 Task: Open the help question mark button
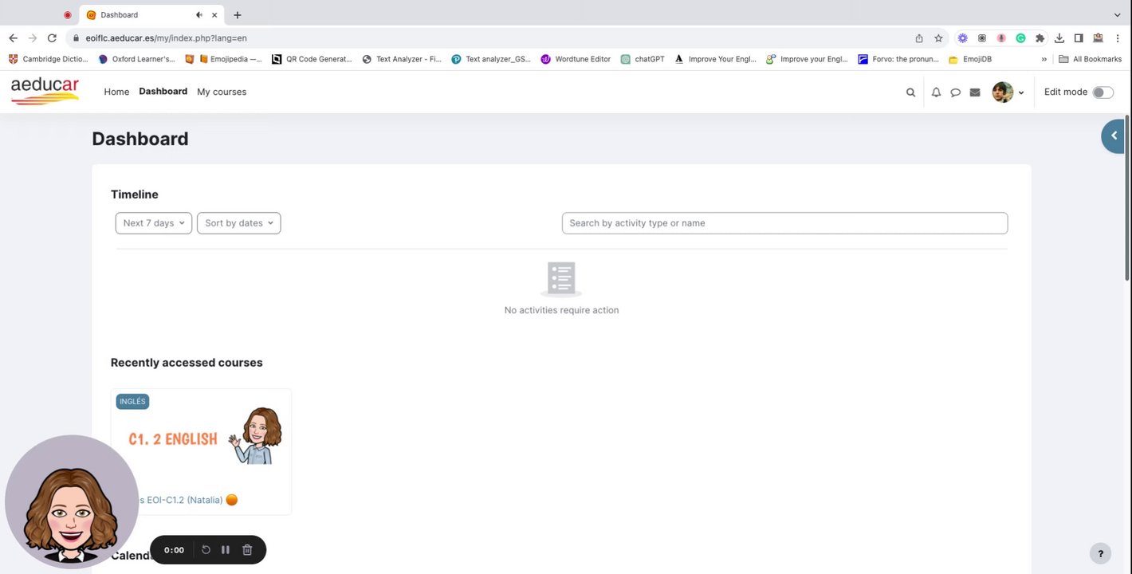coord(1100,552)
